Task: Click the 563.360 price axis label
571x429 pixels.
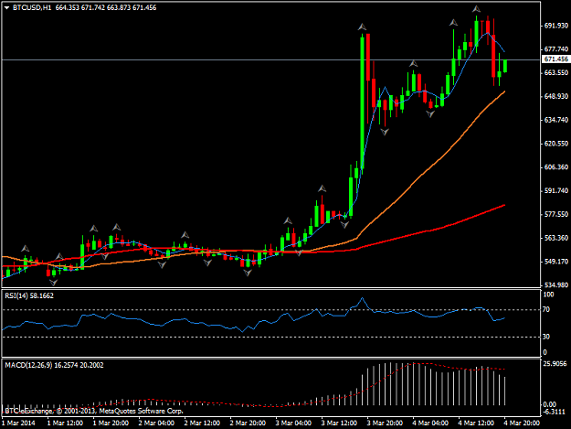Action: click(x=556, y=238)
